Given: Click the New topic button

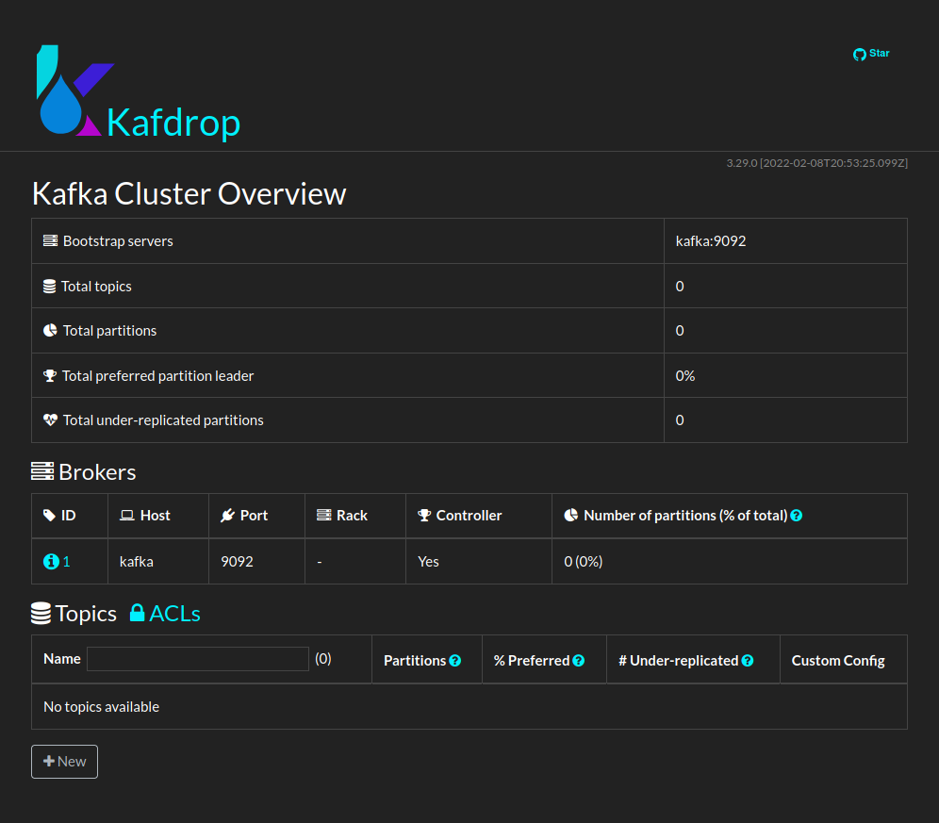Looking at the screenshot, I should coord(65,762).
